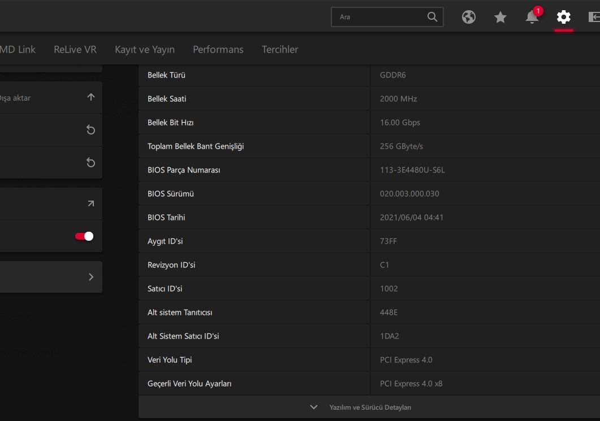Focus the Ara search field
This screenshot has height=421, width=600.
pos(379,17)
